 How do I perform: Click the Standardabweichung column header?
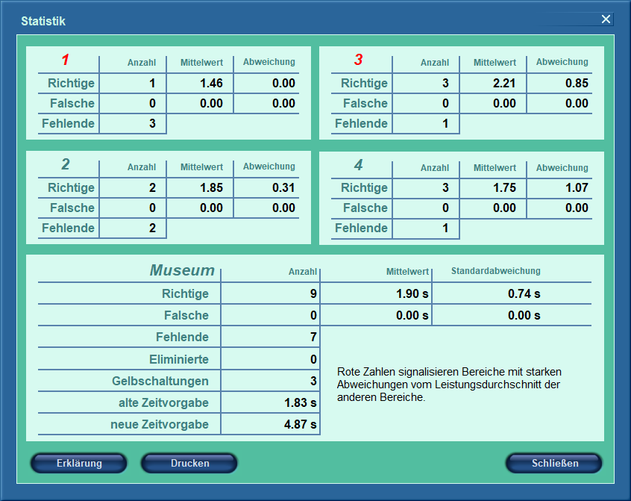coord(495,270)
